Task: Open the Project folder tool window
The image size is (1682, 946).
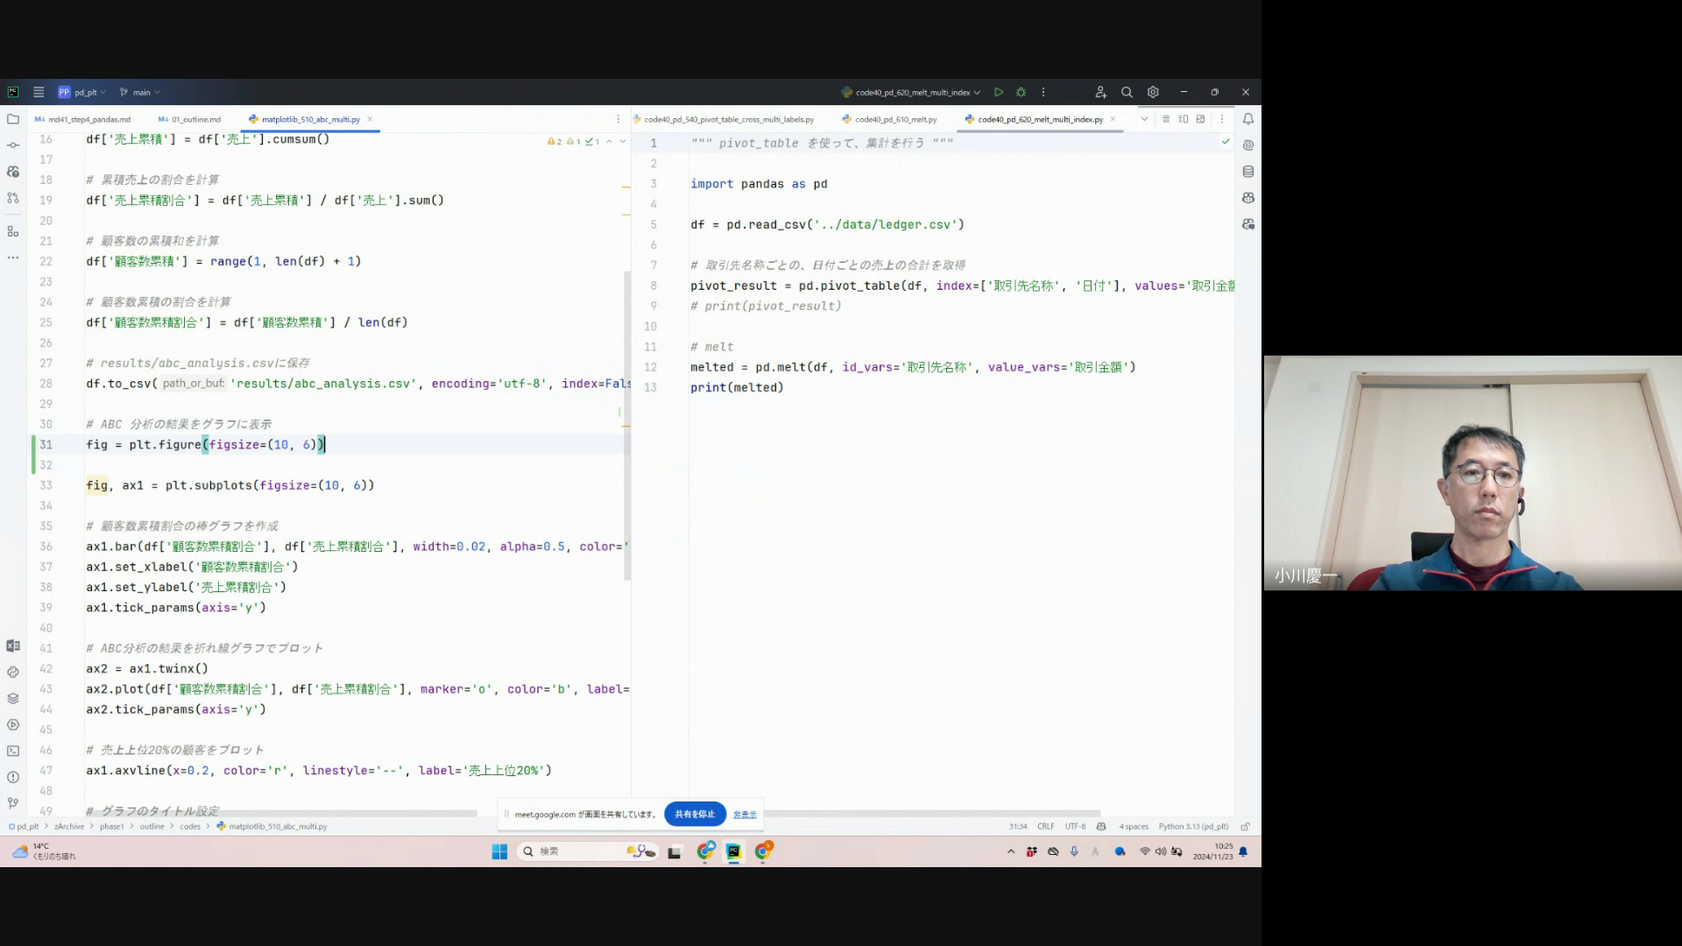Action: click(13, 119)
